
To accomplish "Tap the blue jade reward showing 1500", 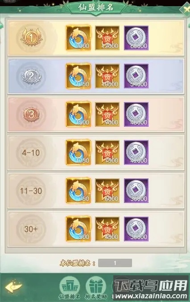I will (x=78, y=114).
